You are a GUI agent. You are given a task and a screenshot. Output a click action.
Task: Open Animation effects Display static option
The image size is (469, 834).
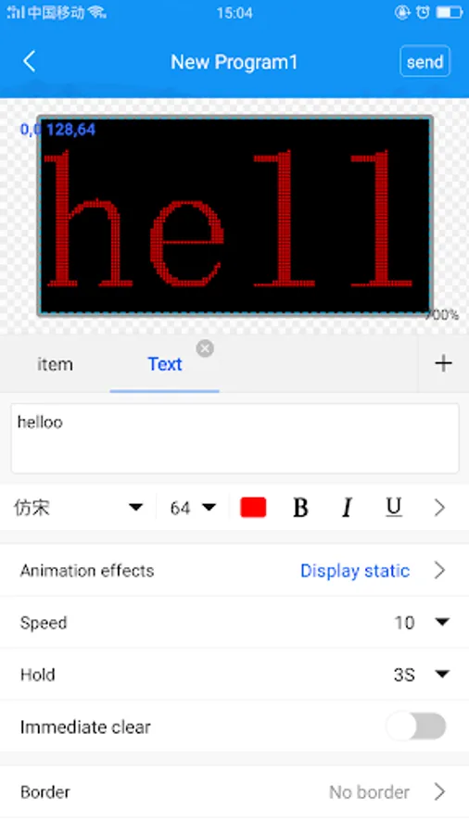pos(234,570)
